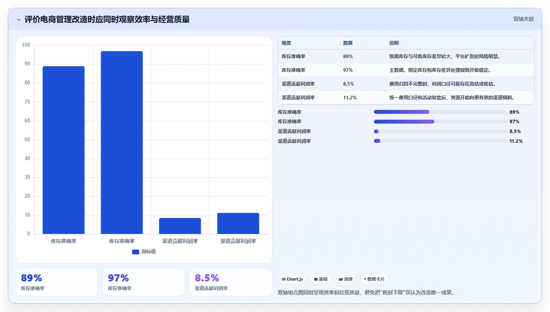550x312 pixels.
Task: Click the chart bar reaching 97
Action: click(x=122, y=143)
